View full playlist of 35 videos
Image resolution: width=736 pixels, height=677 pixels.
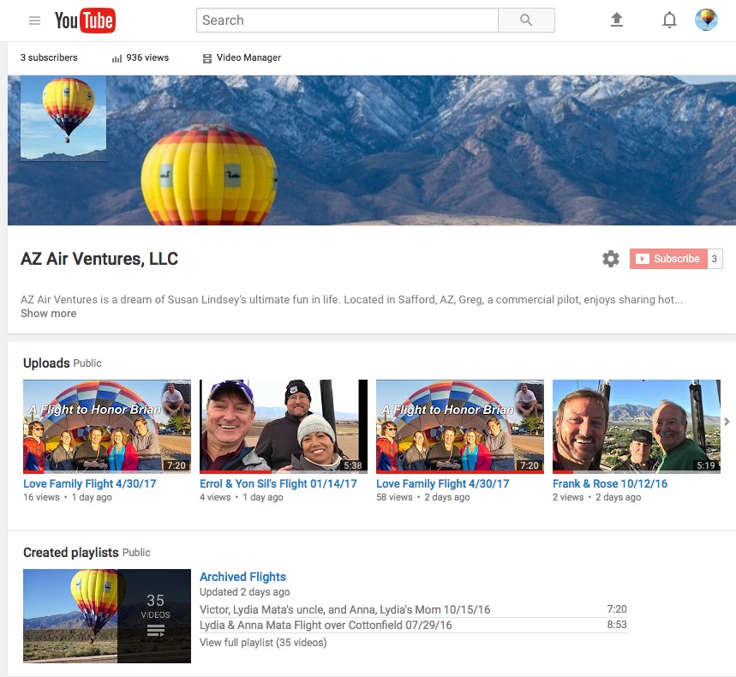(x=262, y=643)
